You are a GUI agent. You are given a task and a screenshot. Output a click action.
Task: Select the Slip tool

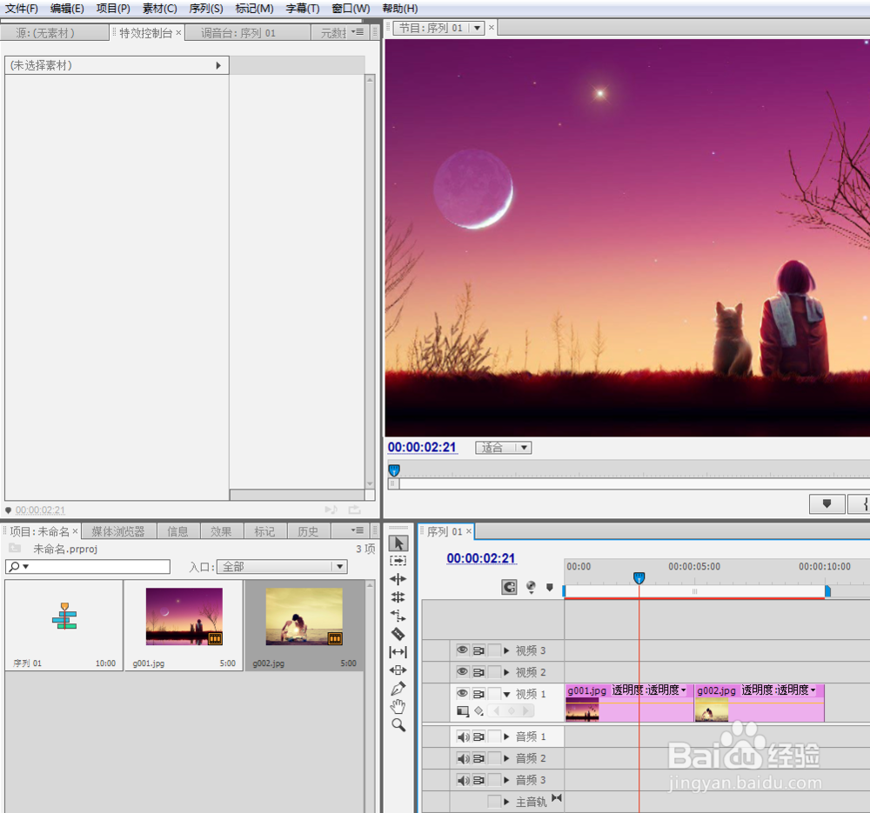398,652
